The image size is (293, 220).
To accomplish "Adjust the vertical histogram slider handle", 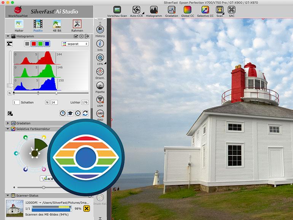I will coord(10,85).
